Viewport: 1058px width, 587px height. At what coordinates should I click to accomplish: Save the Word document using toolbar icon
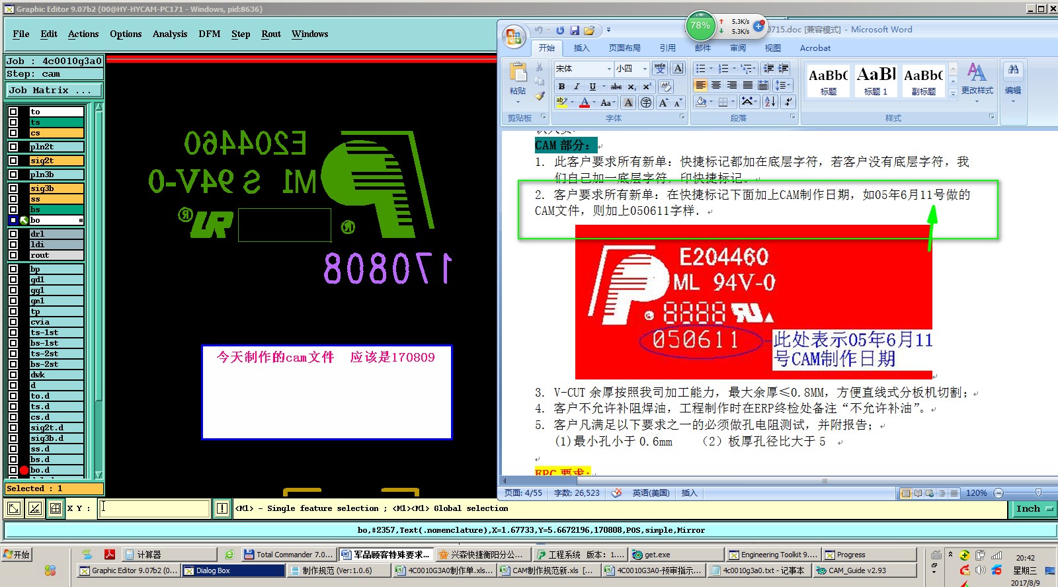pos(574,30)
